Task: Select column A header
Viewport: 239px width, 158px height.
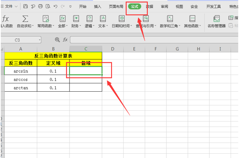Action: [21, 49]
